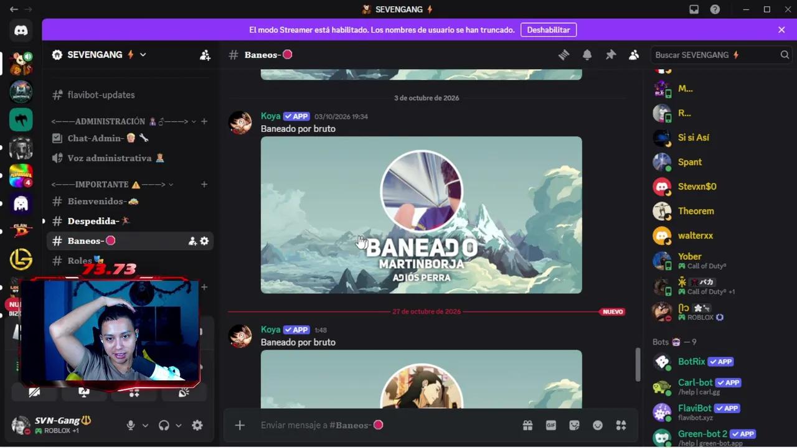Image resolution: width=797 pixels, height=448 pixels.
Task: Show pinned messages pin icon
Action: coord(611,55)
